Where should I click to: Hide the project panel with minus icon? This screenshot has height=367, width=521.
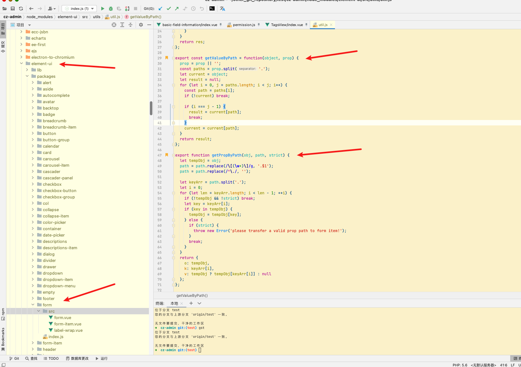point(149,25)
